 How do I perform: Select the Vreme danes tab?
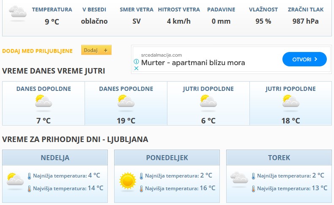28,71
